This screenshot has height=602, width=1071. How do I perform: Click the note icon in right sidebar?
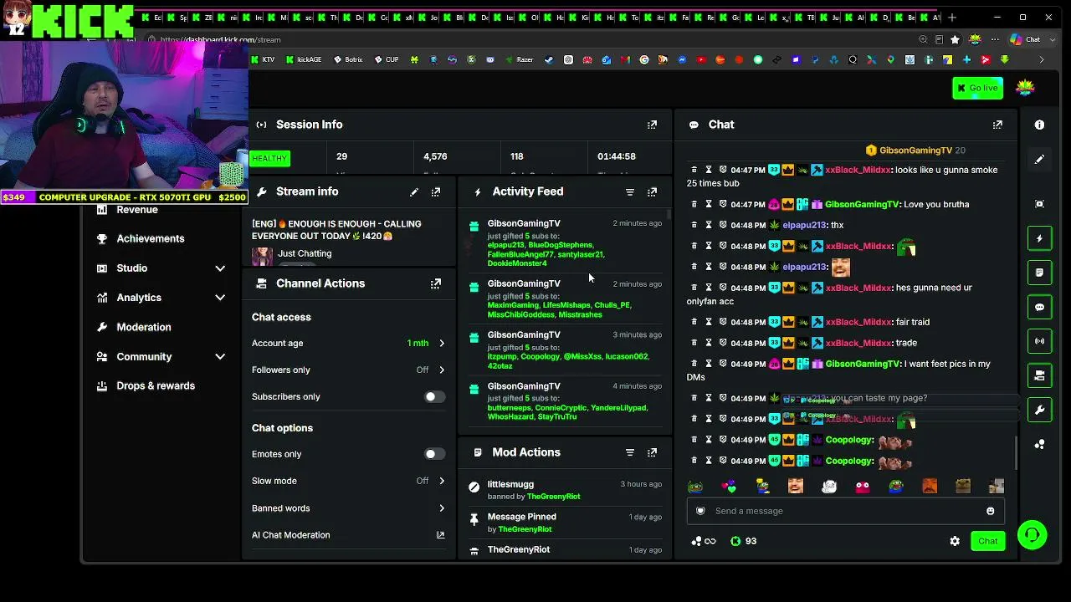coord(1039,273)
